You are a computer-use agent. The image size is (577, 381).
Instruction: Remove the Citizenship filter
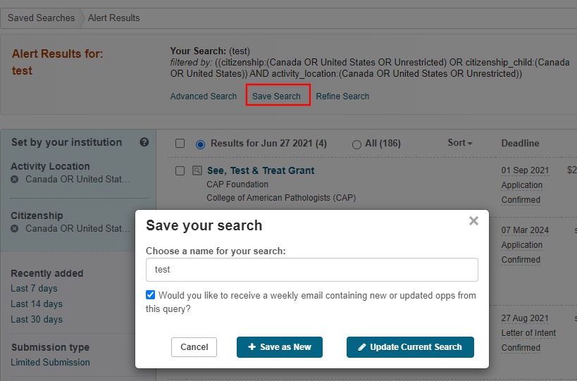click(15, 229)
